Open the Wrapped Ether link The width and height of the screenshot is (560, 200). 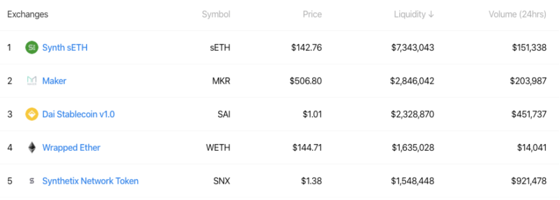coord(71,148)
